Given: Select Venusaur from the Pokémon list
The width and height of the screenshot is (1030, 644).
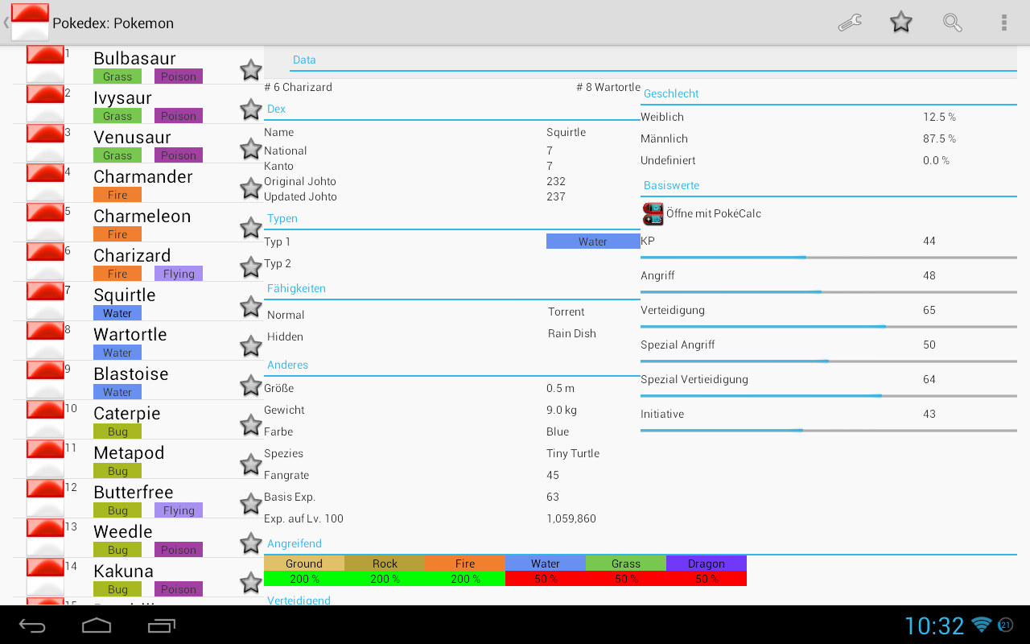Looking at the screenshot, I should (x=132, y=137).
